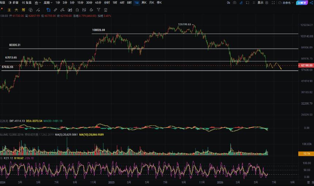Select the pen drawing tool
The height and width of the screenshot is (186, 314).
point(62,10)
